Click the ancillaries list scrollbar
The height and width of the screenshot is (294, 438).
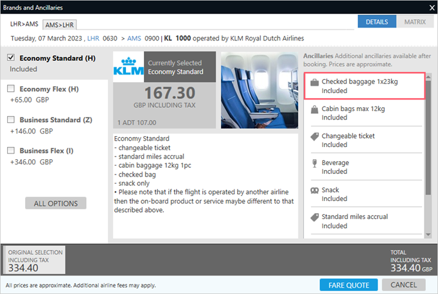(428, 154)
